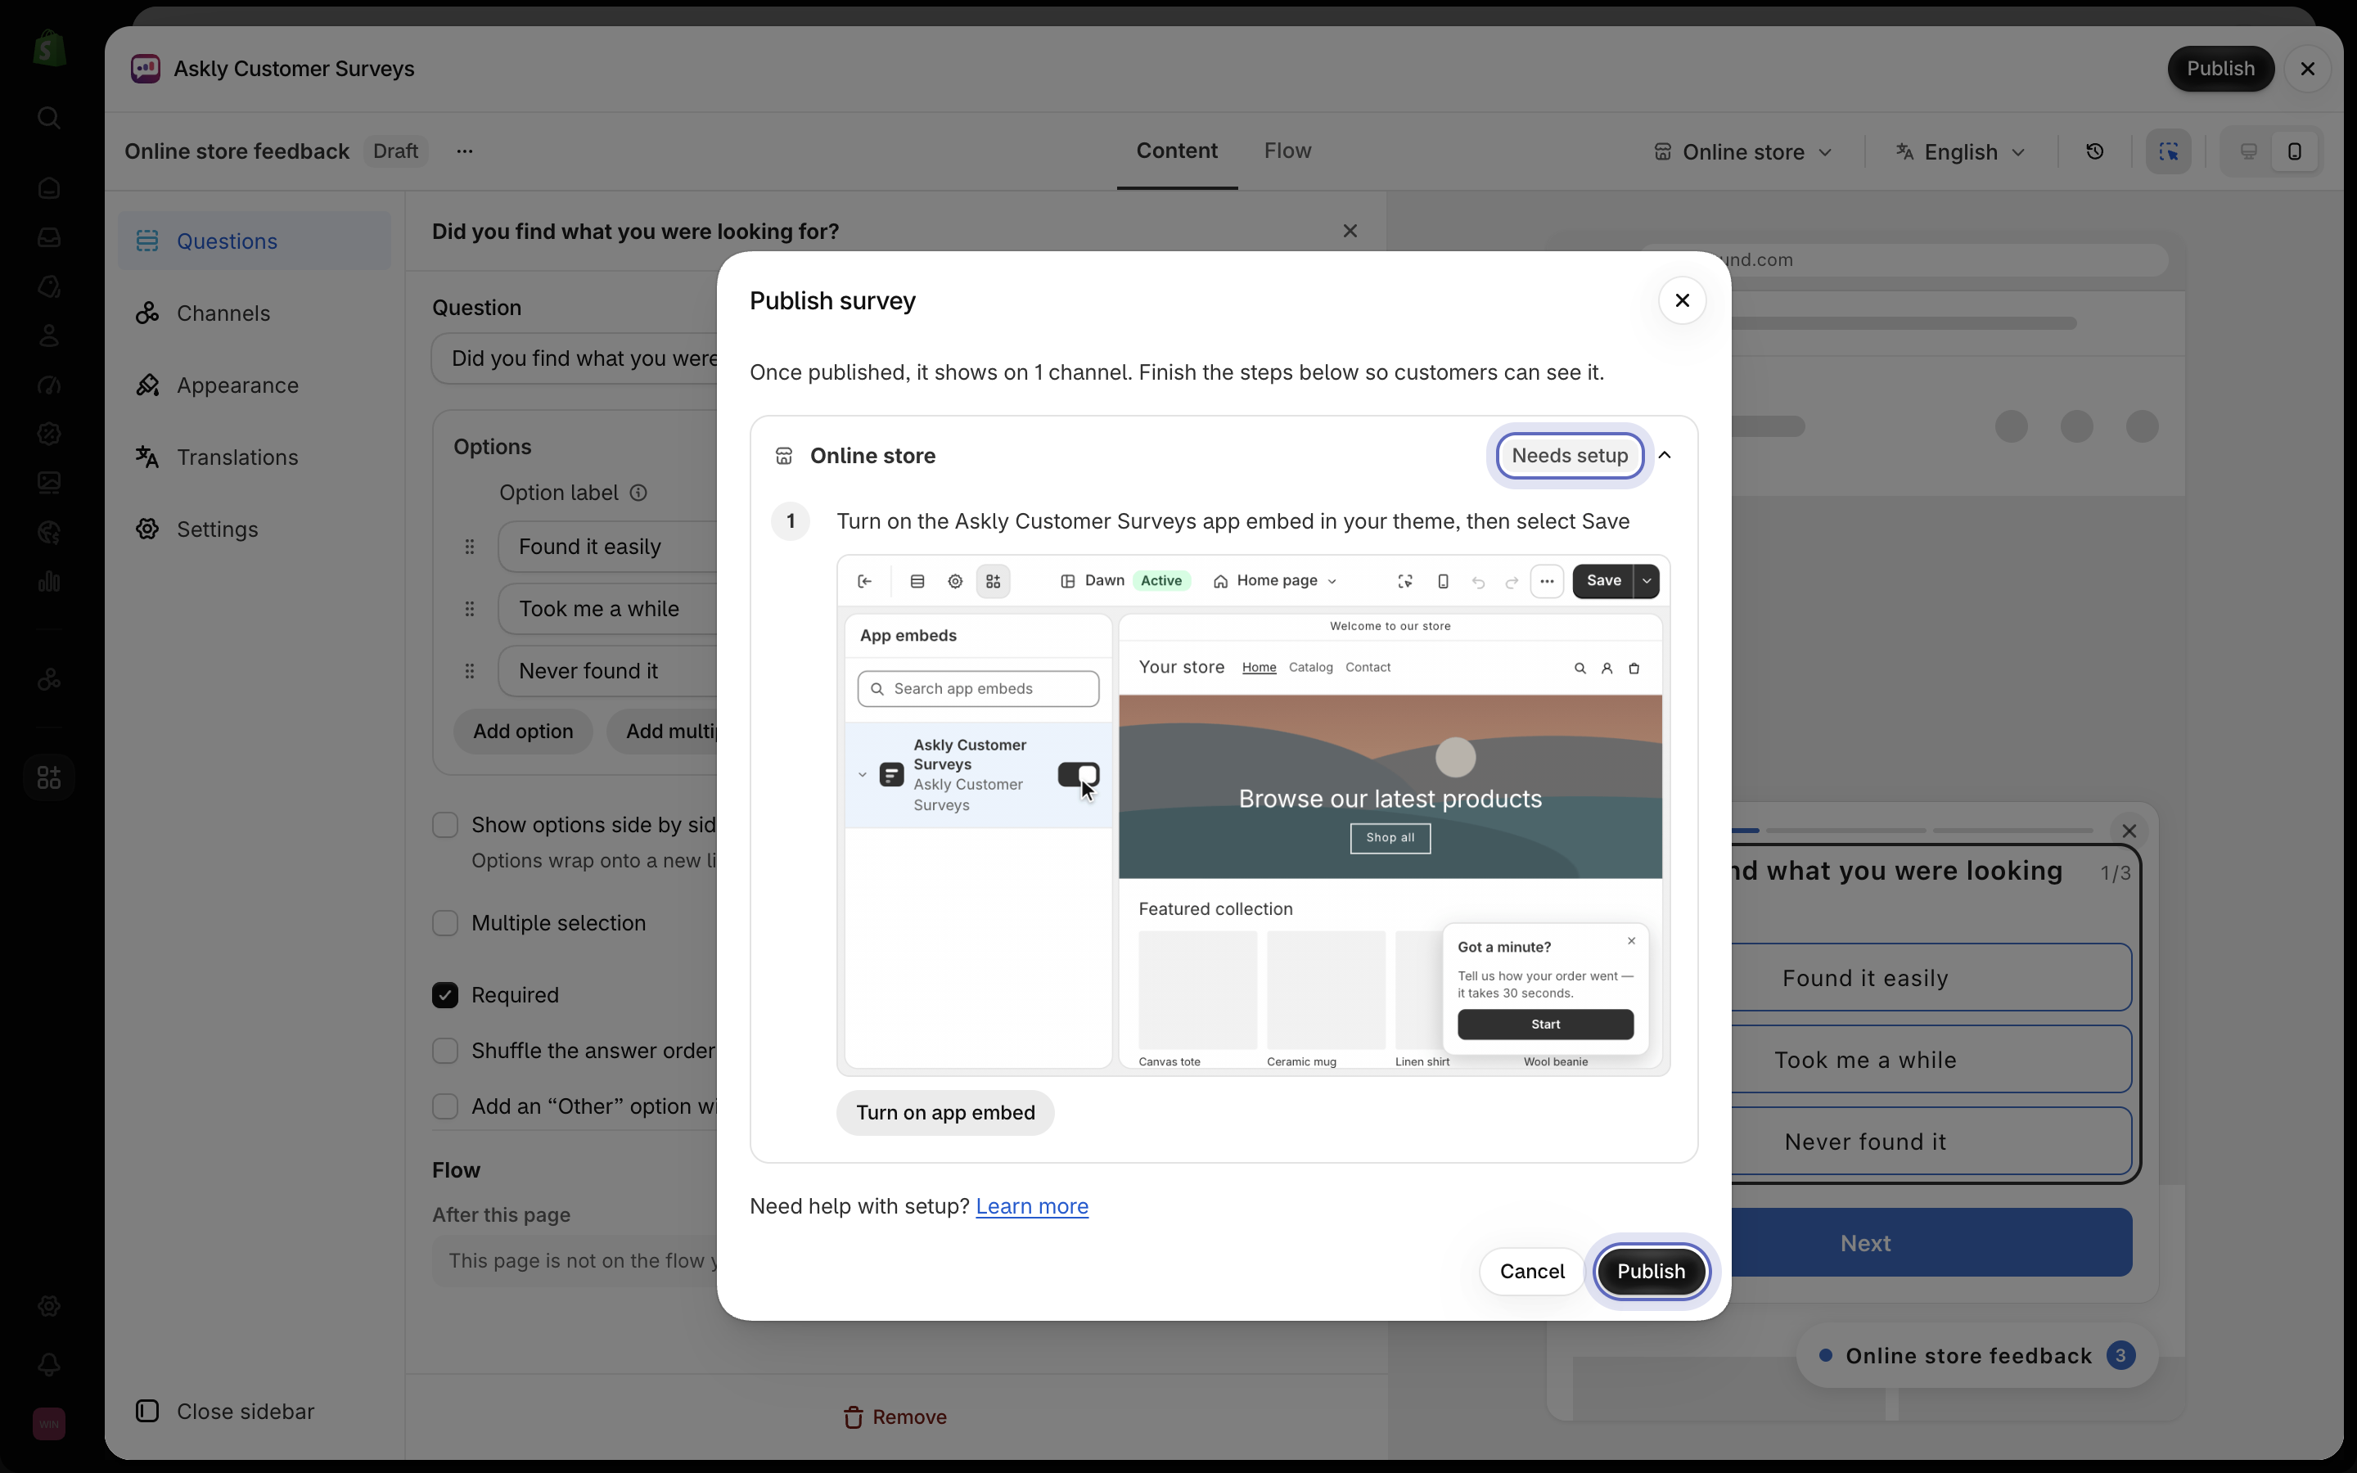Toggle the Askly app embed switch
2357x1473 pixels.
point(1078,774)
